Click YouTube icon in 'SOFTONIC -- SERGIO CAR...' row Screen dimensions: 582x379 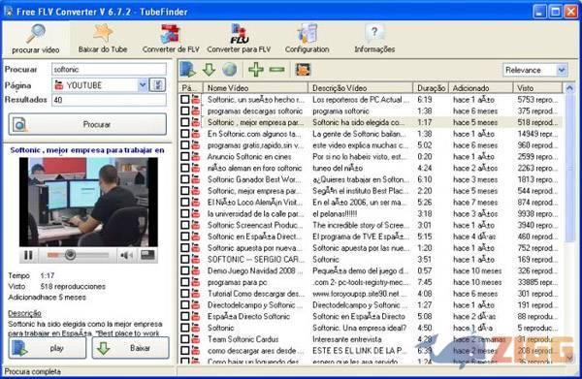click(196, 259)
